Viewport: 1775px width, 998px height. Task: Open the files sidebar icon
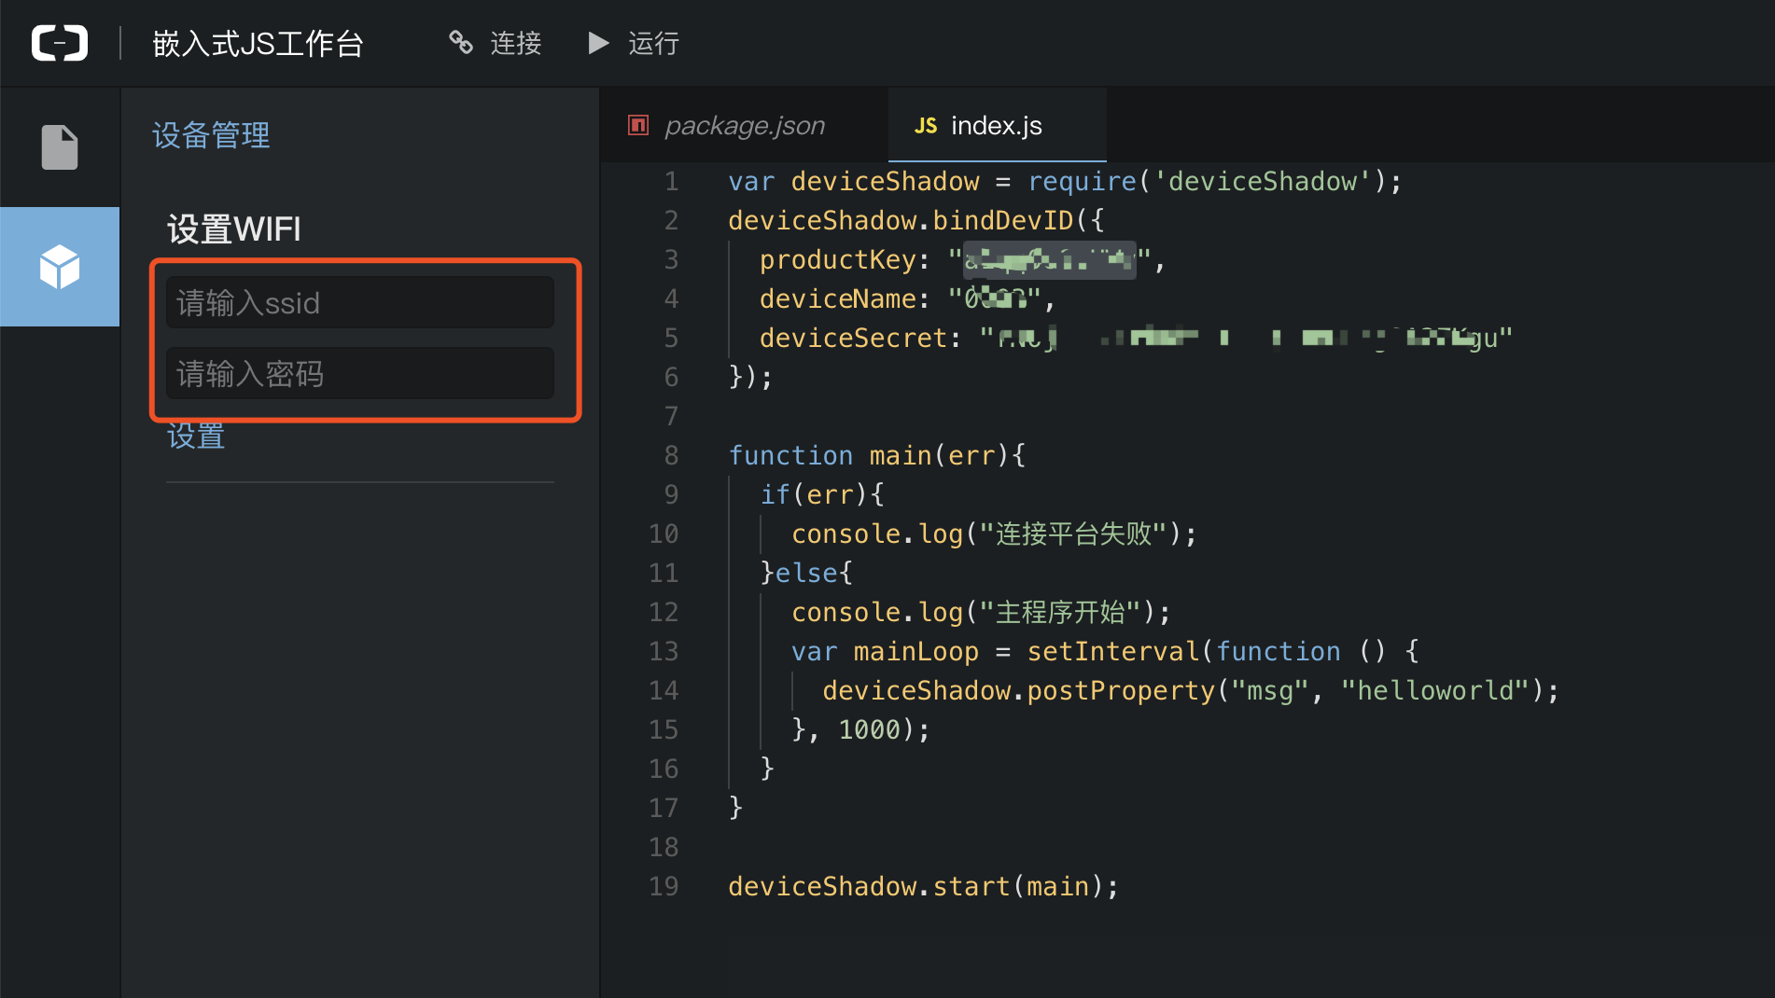point(60,147)
